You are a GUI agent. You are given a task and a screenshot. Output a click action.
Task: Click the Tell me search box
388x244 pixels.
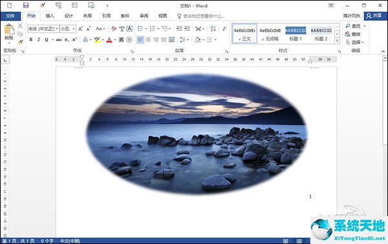pyautogui.click(x=201, y=16)
